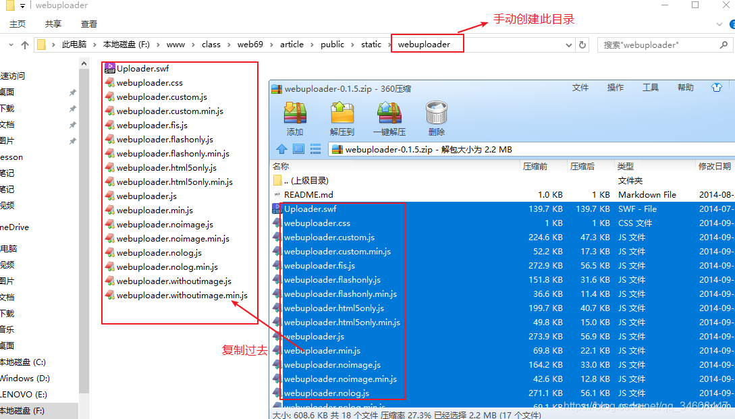Click 此电脑 in the address breadcrumb
The height and width of the screenshot is (419, 735).
(x=74, y=45)
